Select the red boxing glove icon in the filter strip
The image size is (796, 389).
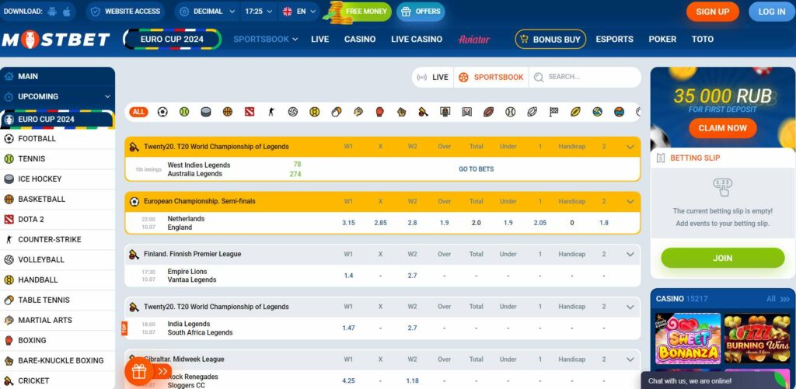click(379, 112)
